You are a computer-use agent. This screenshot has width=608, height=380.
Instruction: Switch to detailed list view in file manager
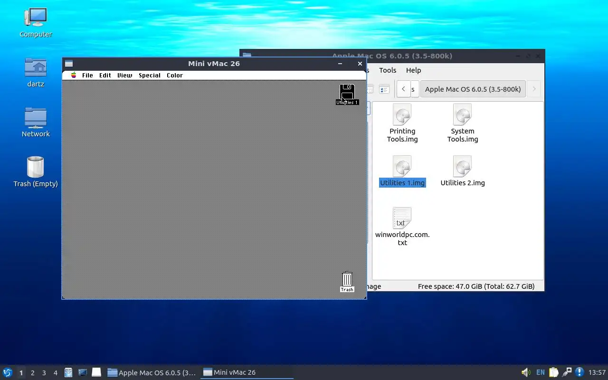(384, 89)
